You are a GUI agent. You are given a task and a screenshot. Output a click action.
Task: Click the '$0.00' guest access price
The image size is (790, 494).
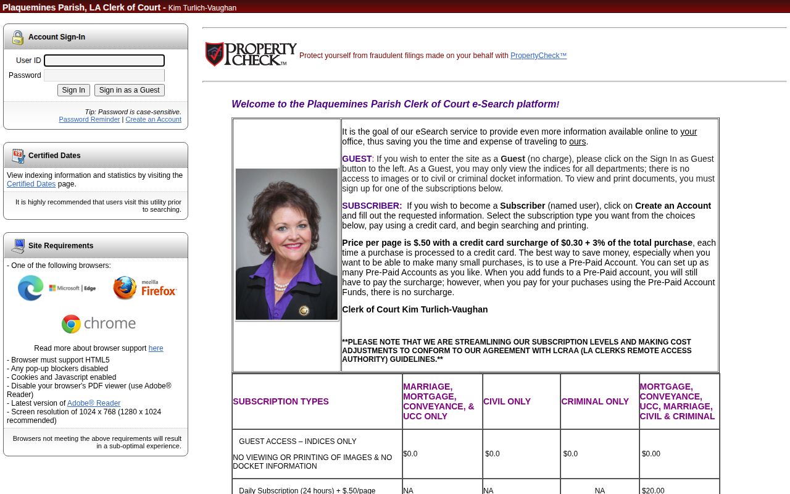(651, 454)
